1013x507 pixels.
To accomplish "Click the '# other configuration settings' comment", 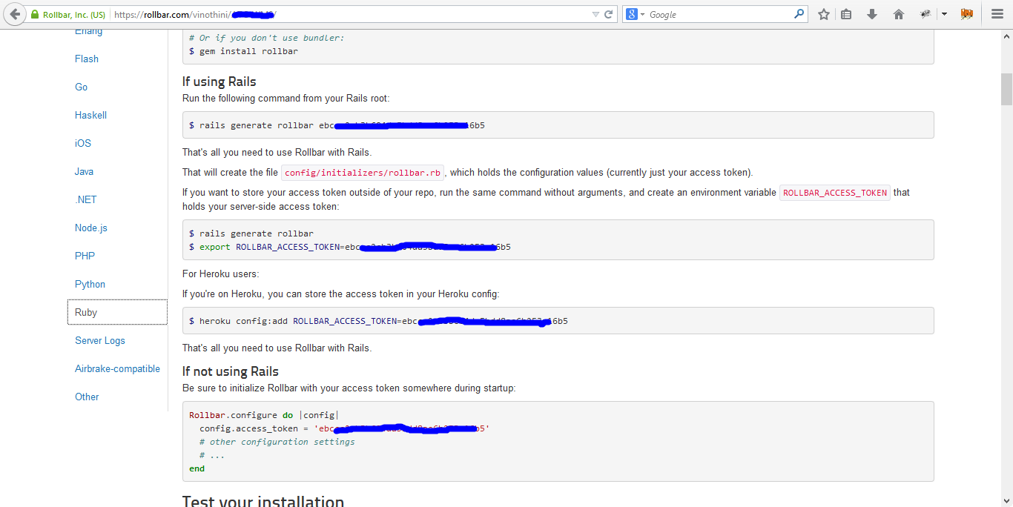I will tap(277, 442).
